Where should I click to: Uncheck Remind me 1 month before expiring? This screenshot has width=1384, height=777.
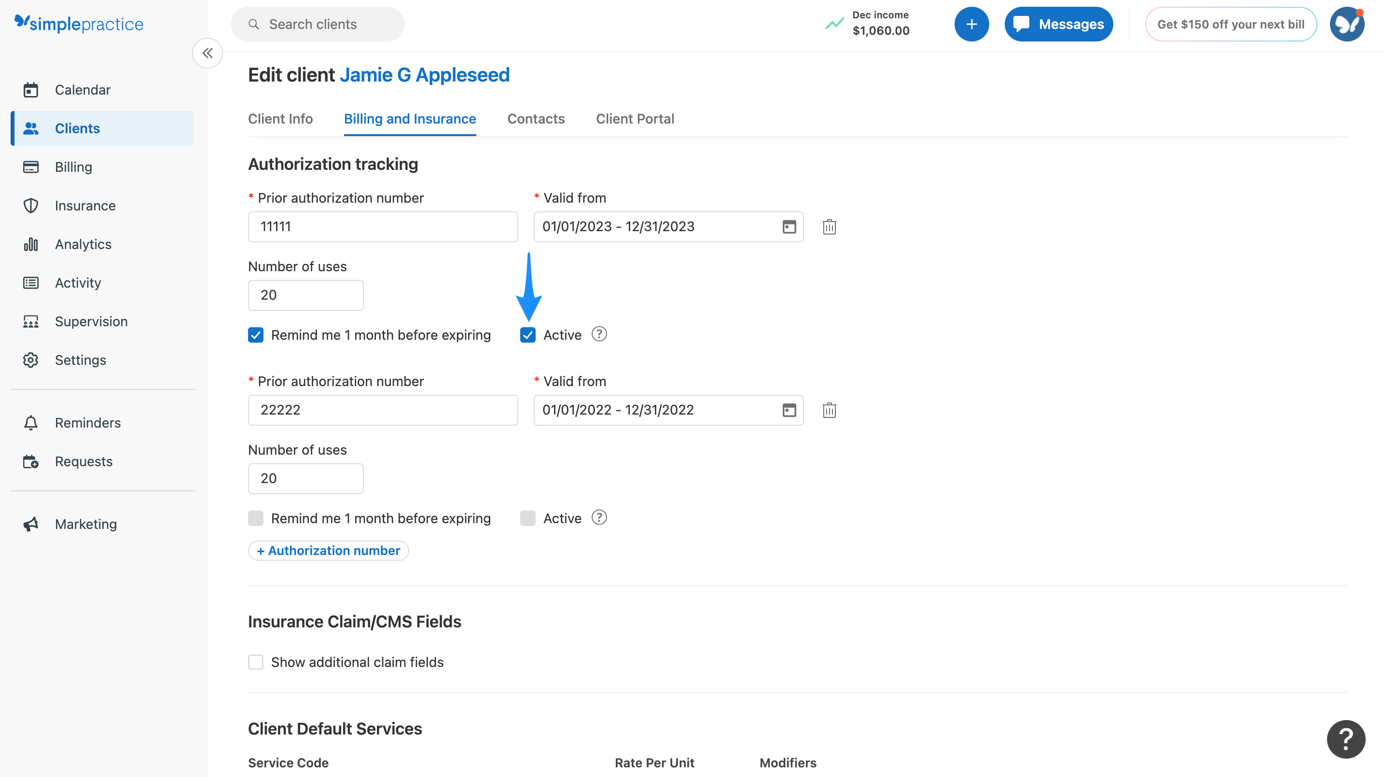(x=256, y=334)
